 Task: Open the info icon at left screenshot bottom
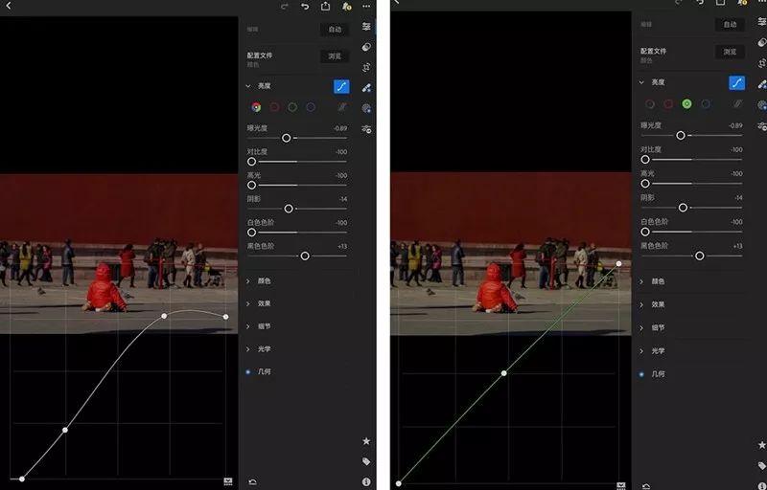point(366,481)
